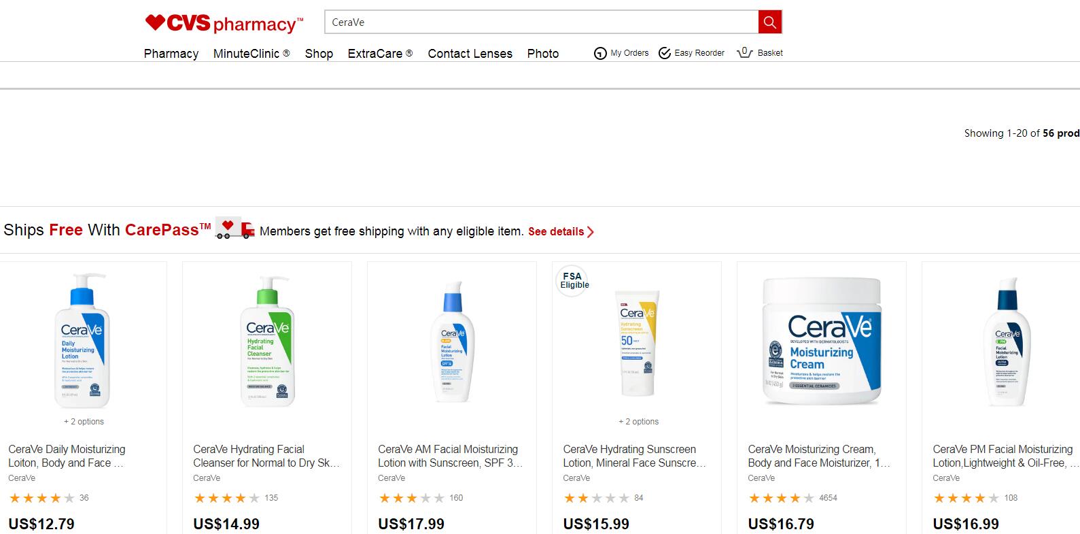Open the Basket cart icon

[745, 52]
